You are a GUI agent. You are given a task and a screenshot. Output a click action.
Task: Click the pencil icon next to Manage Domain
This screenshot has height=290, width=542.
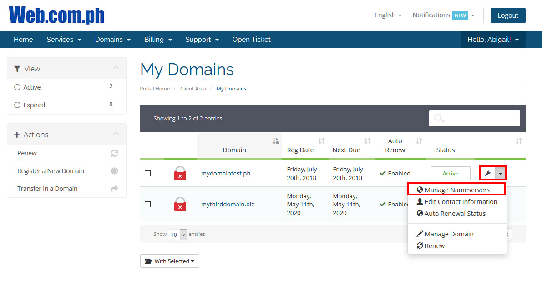(x=420, y=234)
